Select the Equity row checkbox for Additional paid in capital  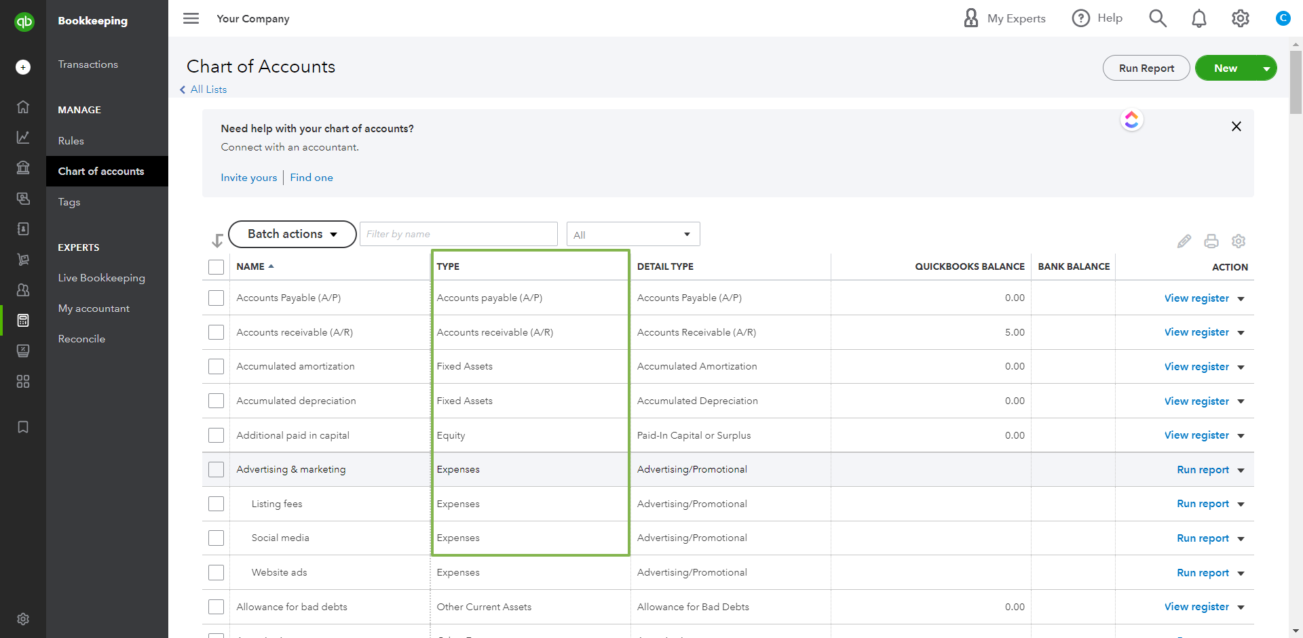click(x=216, y=435)
